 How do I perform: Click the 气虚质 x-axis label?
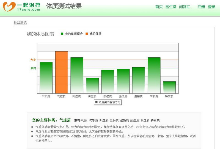click(x=61, y=96)
